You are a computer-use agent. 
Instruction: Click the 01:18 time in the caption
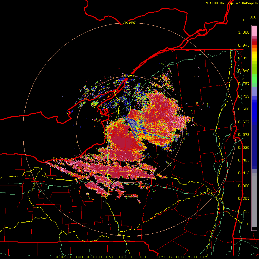(x=200, y=257)
